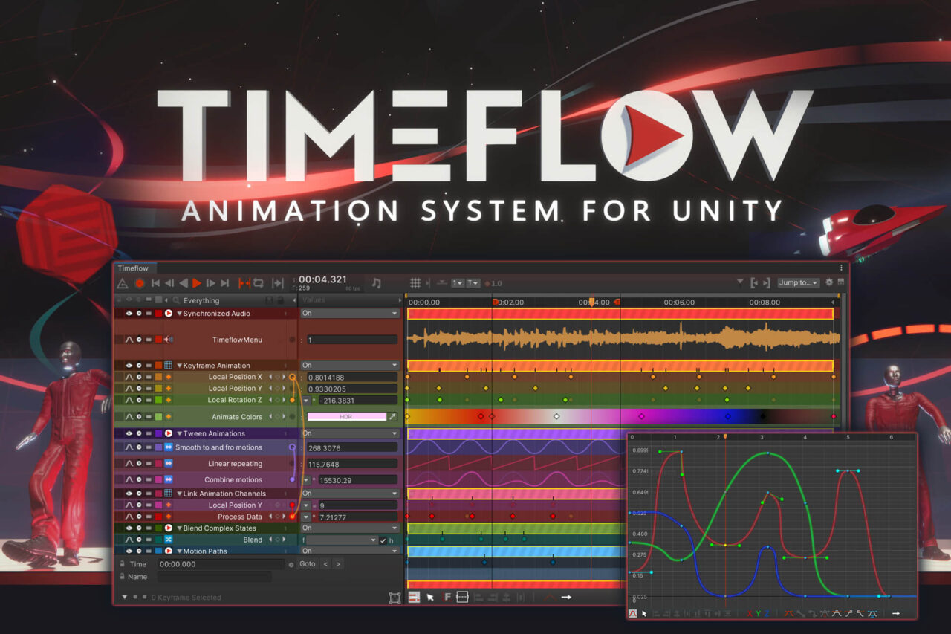The image size is (951, 634).
Task: Click the Goto button
Action: pos(308,564)
